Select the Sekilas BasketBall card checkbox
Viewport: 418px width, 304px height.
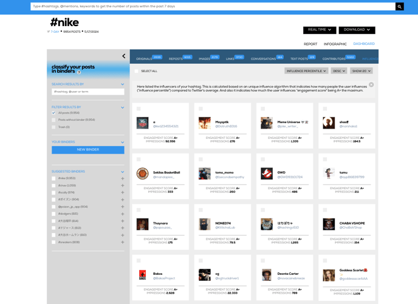pyautogui.click(x=139, y=159)
